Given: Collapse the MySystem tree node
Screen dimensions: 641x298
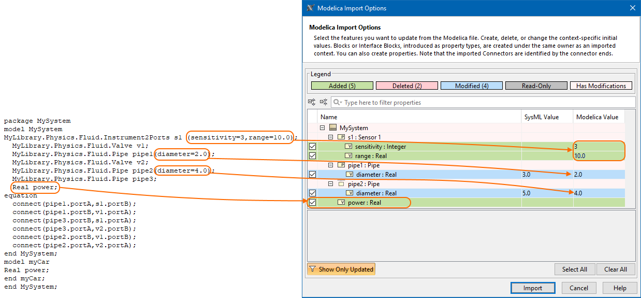Looking at the screenshot, I should [323, 128].
